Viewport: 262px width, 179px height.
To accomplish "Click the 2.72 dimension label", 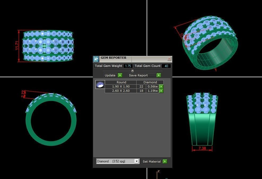I will coord(23,94).
